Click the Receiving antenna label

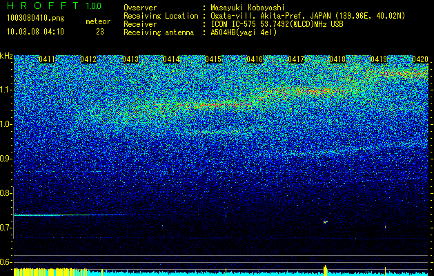pyautogui.click(x=159, y=32)
